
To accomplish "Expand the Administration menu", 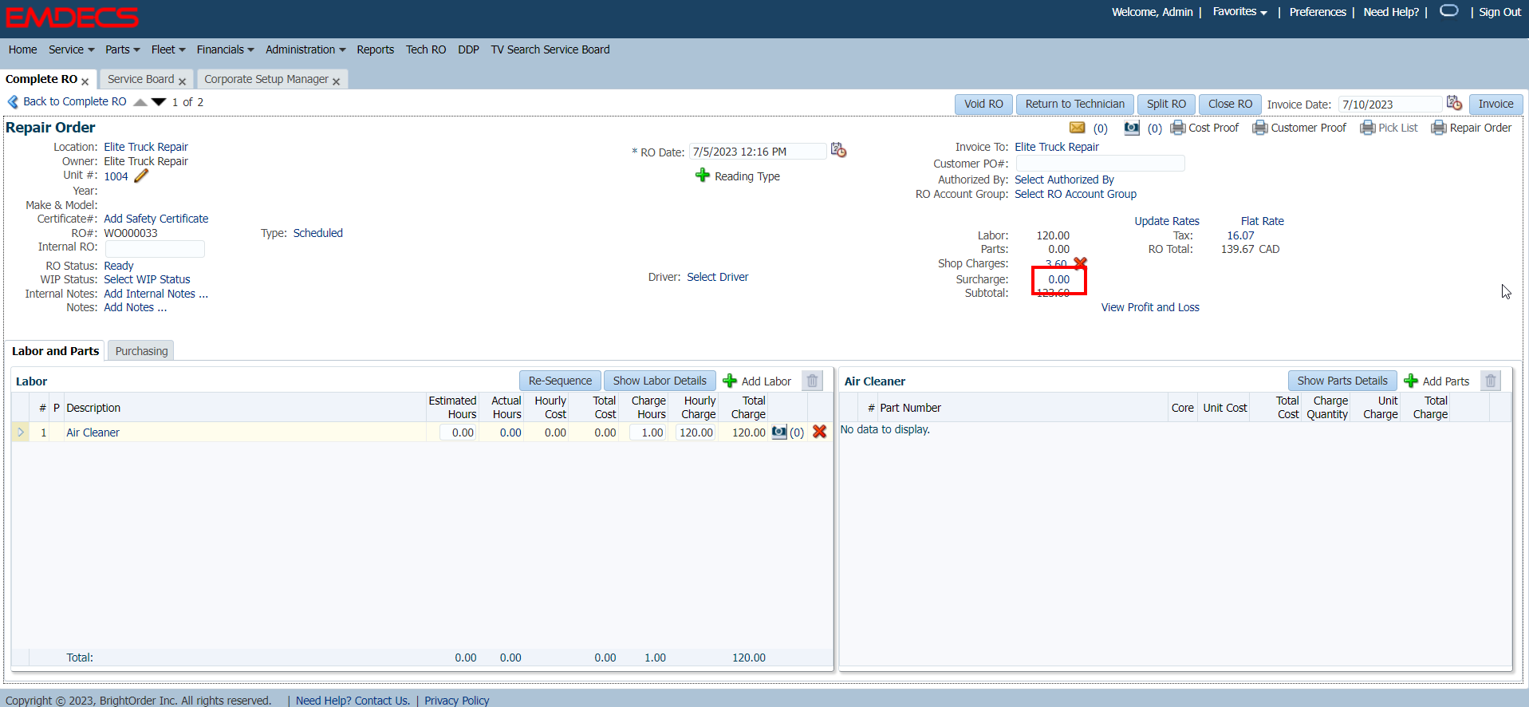I will click(305, 49).
